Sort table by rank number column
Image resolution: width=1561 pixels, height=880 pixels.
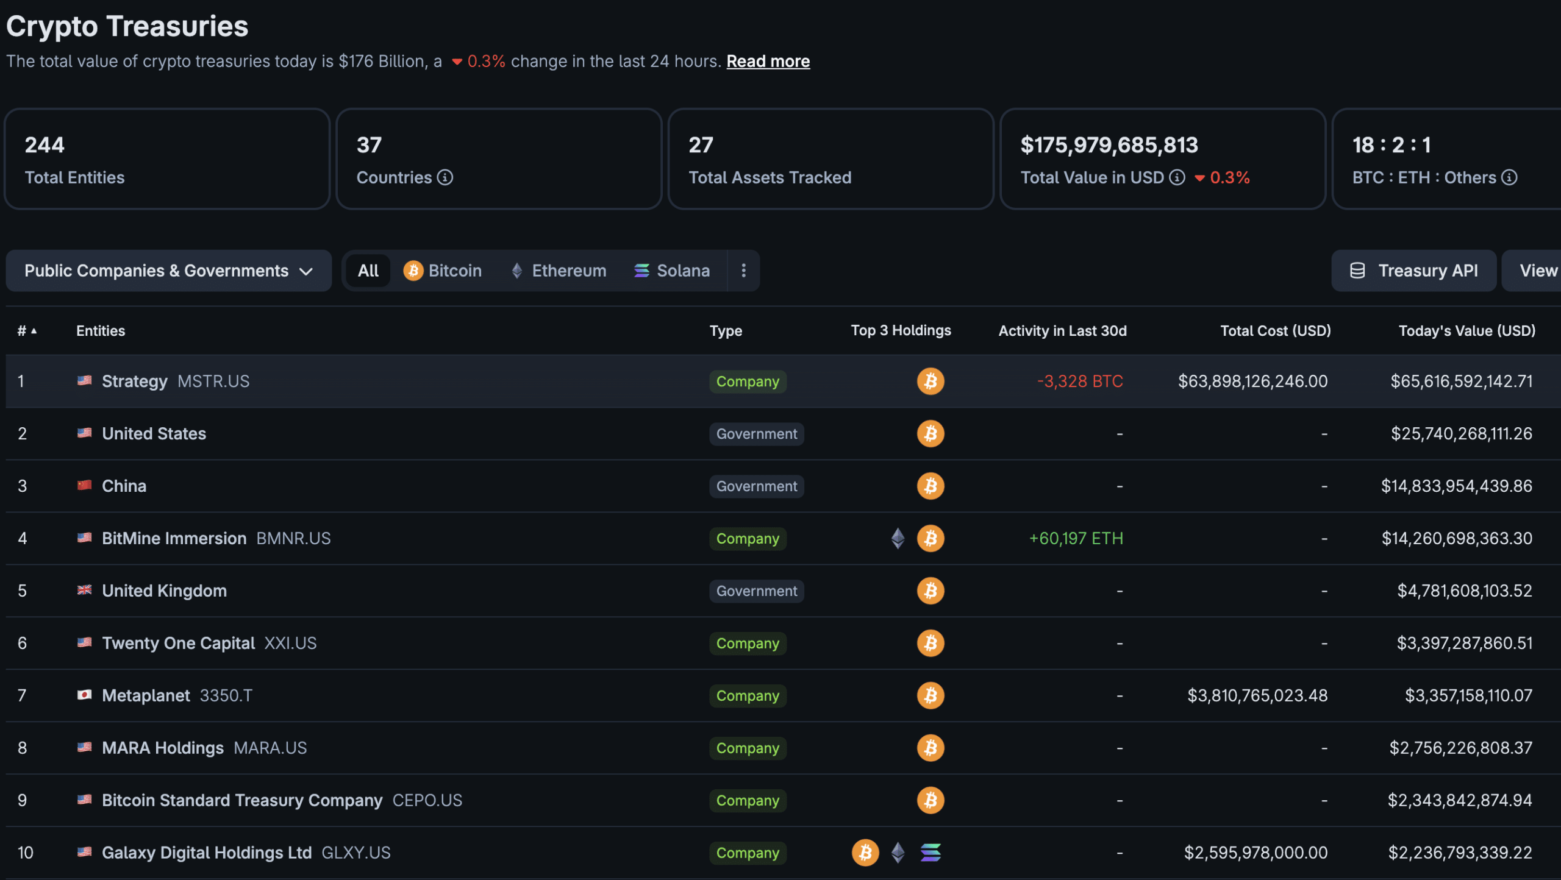(27, 331)
